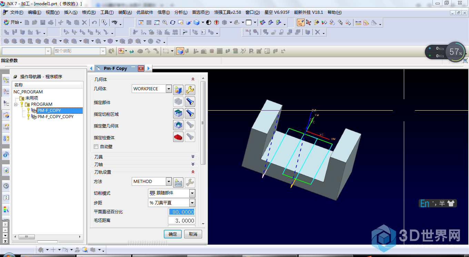Click the 平面直径百分比 value field
Viewport: 469px width, 257px height.
(182, 212)
